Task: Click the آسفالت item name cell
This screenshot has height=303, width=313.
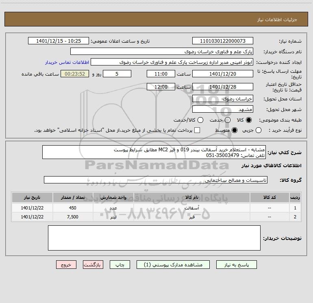Action: click(191, 208)
